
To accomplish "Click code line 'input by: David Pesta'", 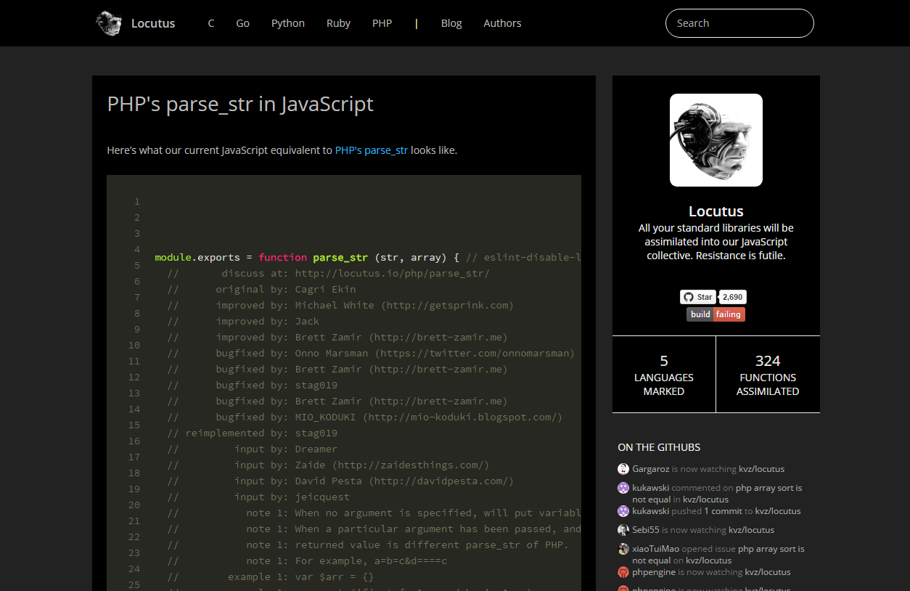I will [340, 481].
